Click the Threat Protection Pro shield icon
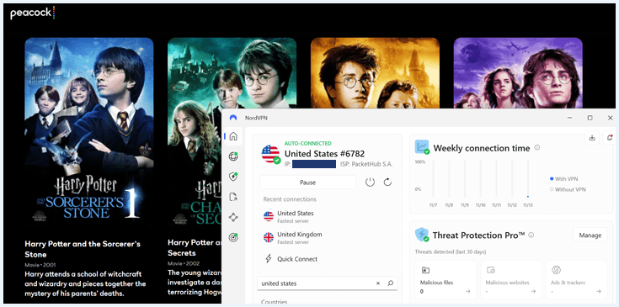Viewport: 619px width, 307px height. click(422, 235)
